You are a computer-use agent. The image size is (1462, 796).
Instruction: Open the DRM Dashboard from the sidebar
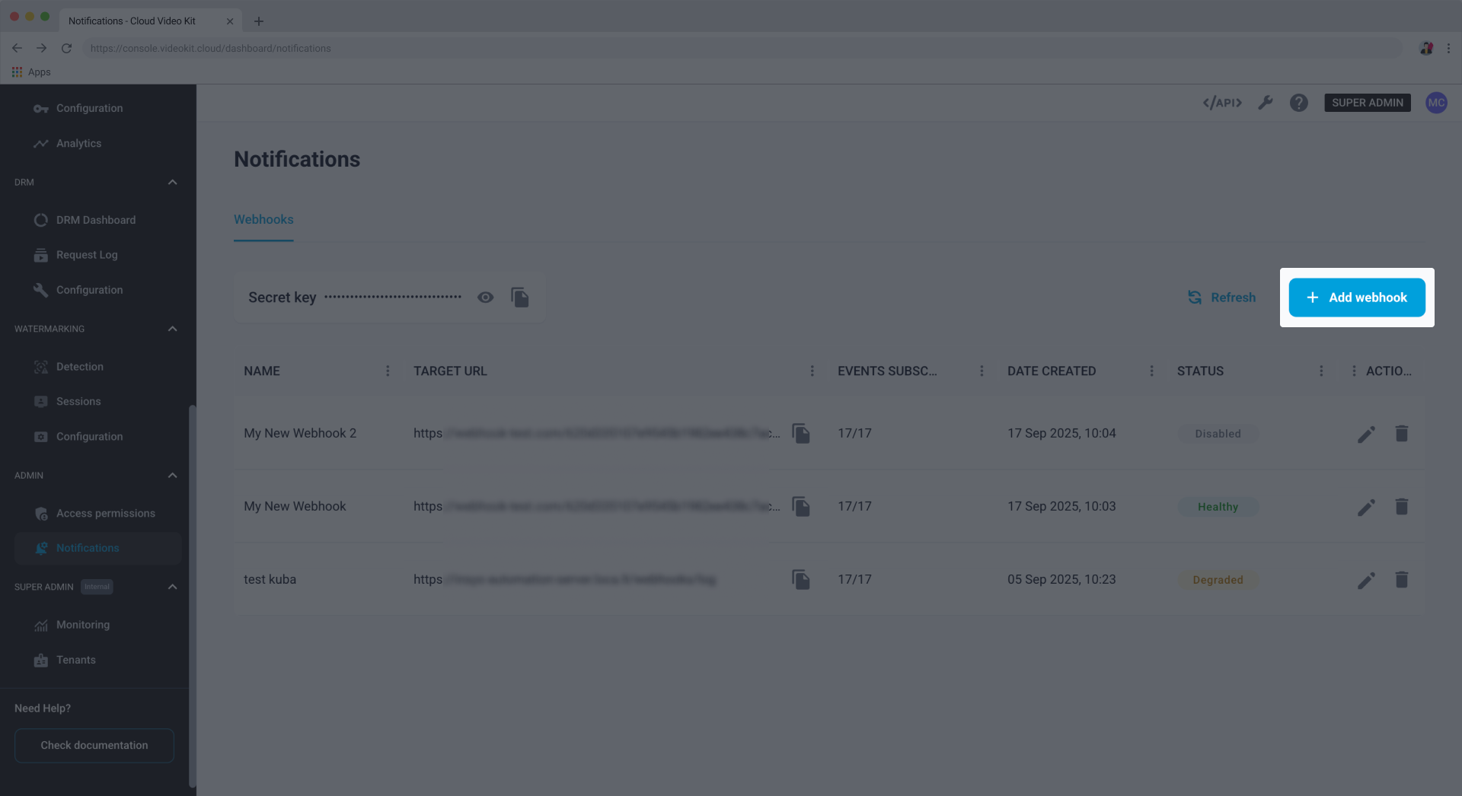tap(95, 219)
